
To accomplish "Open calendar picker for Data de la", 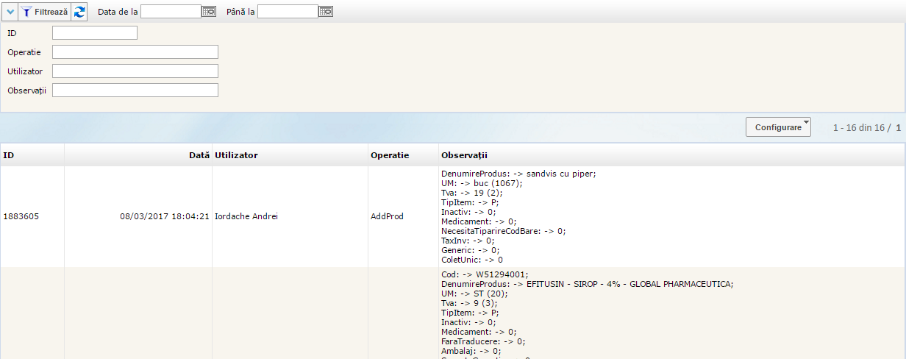I will click(x=208, y=12).
